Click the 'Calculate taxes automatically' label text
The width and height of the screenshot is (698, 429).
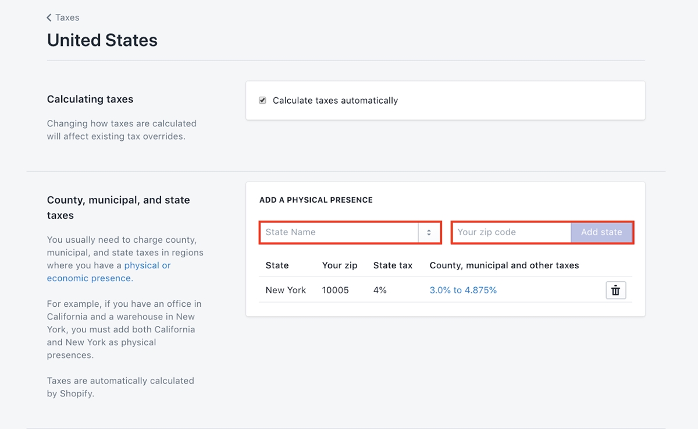click(335, 100)
